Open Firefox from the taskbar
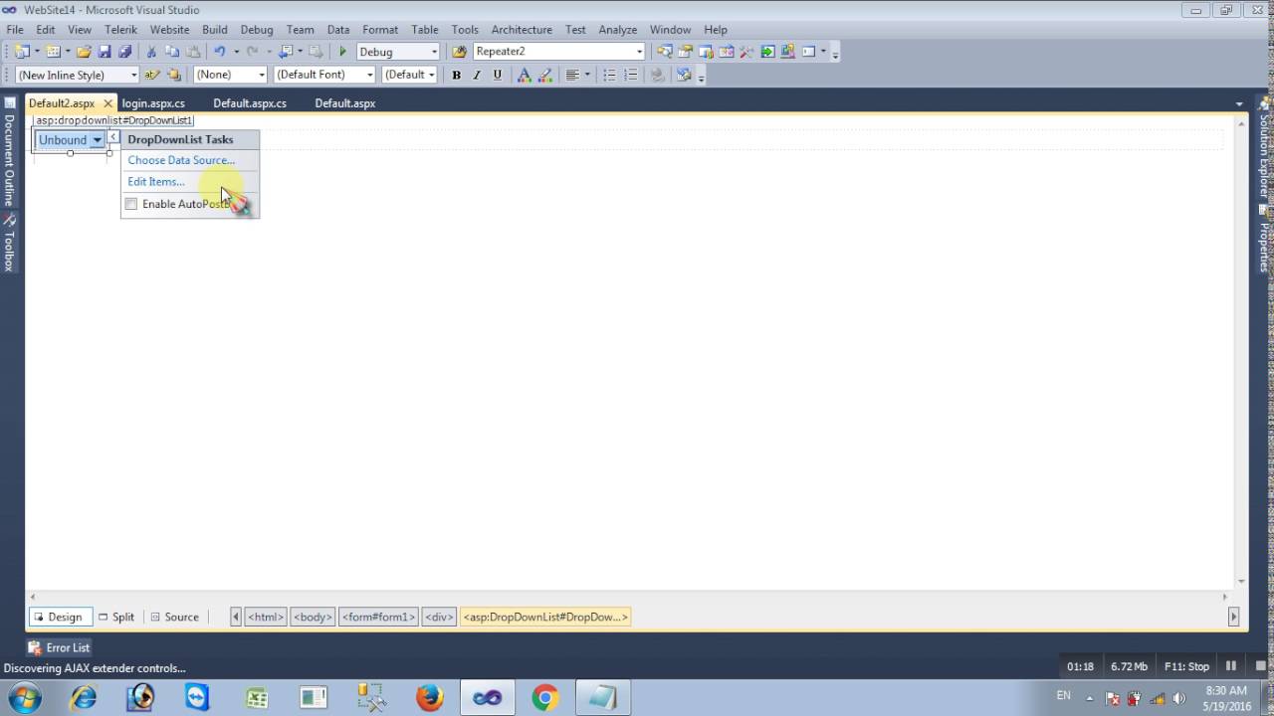 (430, 698)
